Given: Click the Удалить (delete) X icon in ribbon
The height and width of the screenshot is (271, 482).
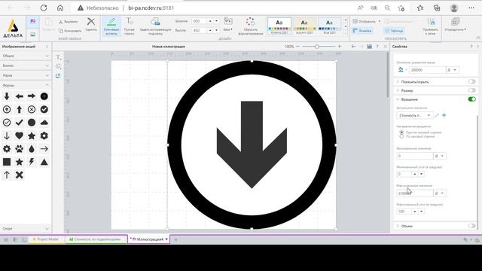Looking at the screenshot, I should (91, 22).
